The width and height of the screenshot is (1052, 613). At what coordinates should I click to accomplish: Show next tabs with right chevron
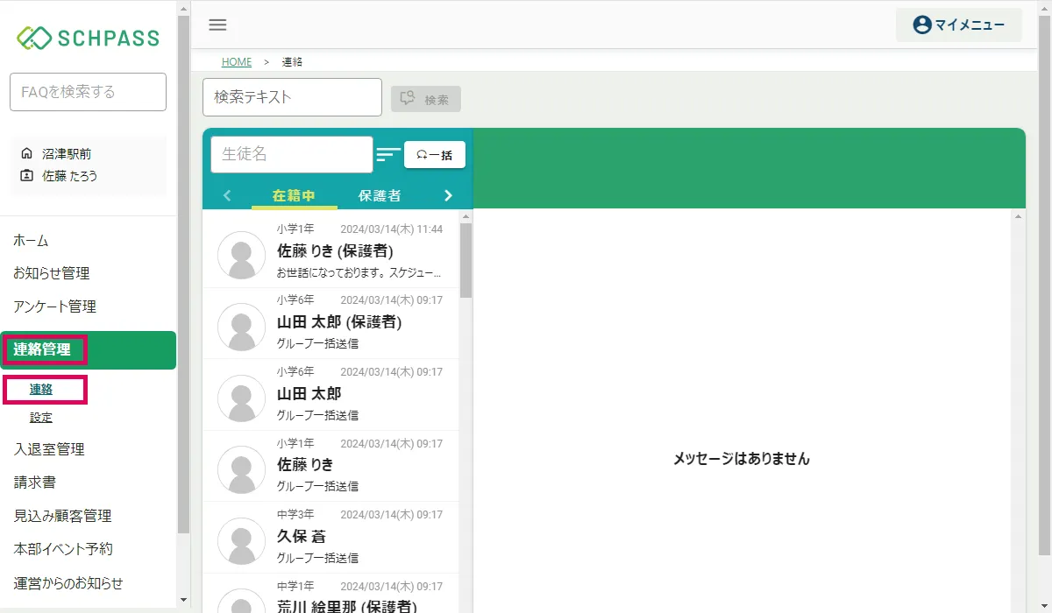point(448,195)
